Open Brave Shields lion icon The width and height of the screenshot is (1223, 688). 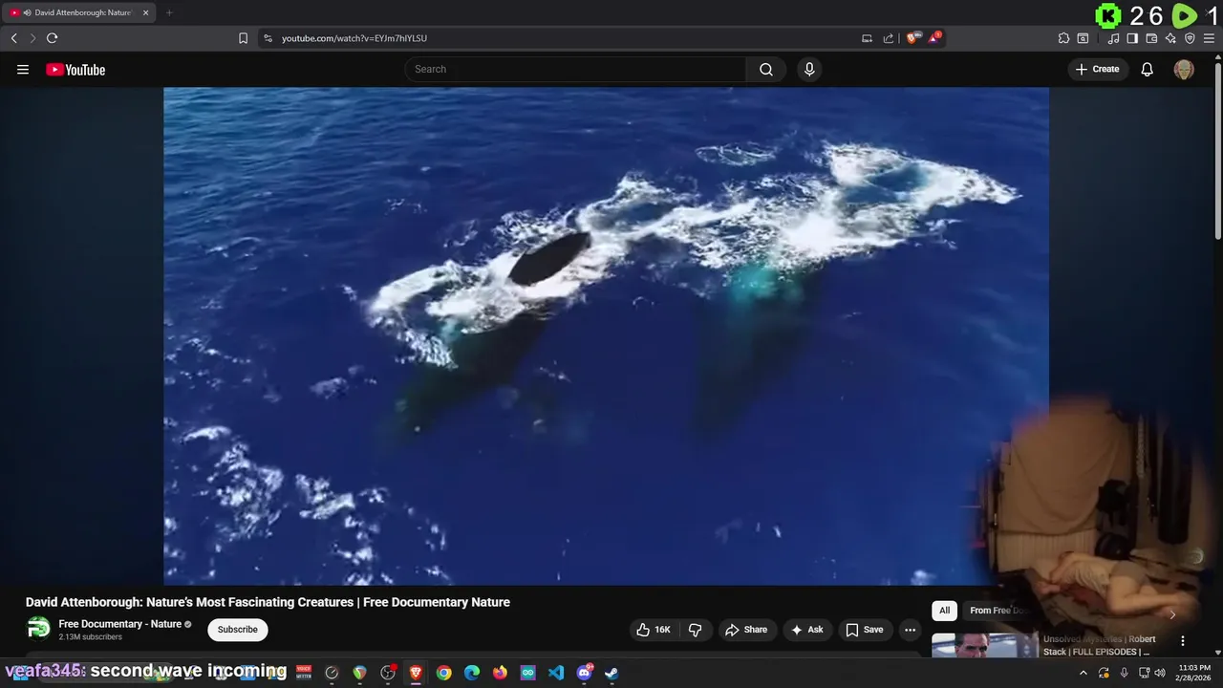[x=913, y=38]
